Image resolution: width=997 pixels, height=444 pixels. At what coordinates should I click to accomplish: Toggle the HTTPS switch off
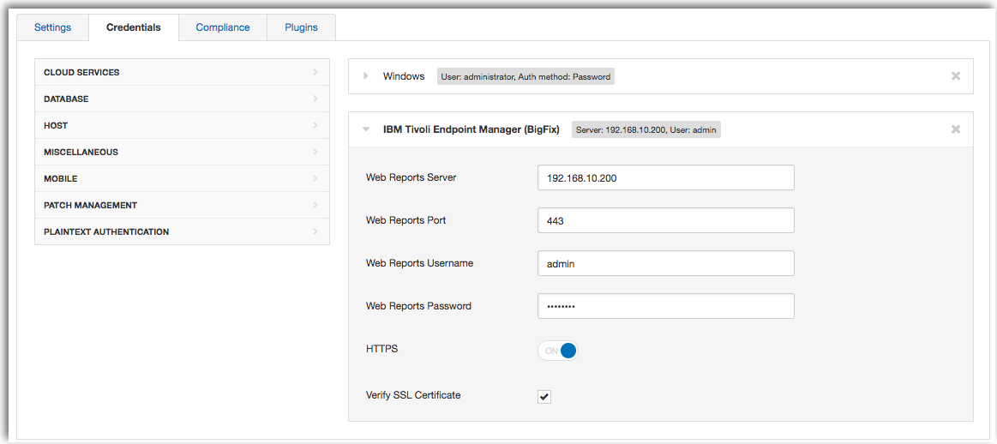point(557,351)
